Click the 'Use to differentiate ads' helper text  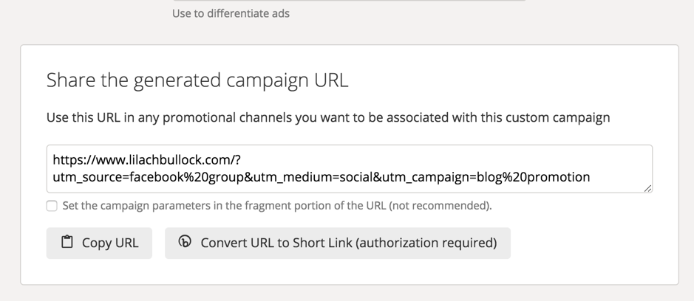point(231,14)
